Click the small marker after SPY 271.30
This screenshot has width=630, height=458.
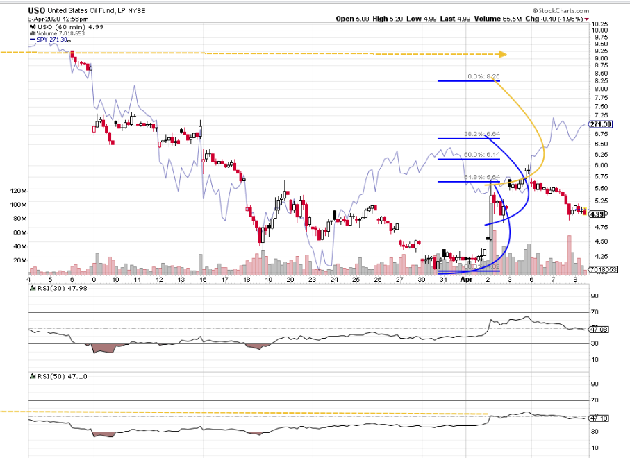(x=69, y=41)
